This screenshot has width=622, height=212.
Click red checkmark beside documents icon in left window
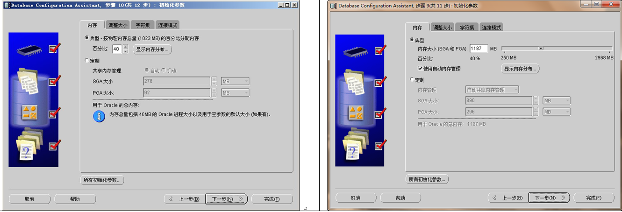coord(54,81)
